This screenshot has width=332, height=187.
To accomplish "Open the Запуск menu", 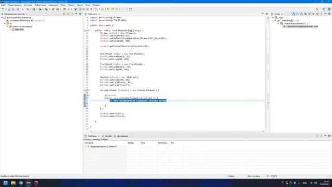I will click(80, 5).
